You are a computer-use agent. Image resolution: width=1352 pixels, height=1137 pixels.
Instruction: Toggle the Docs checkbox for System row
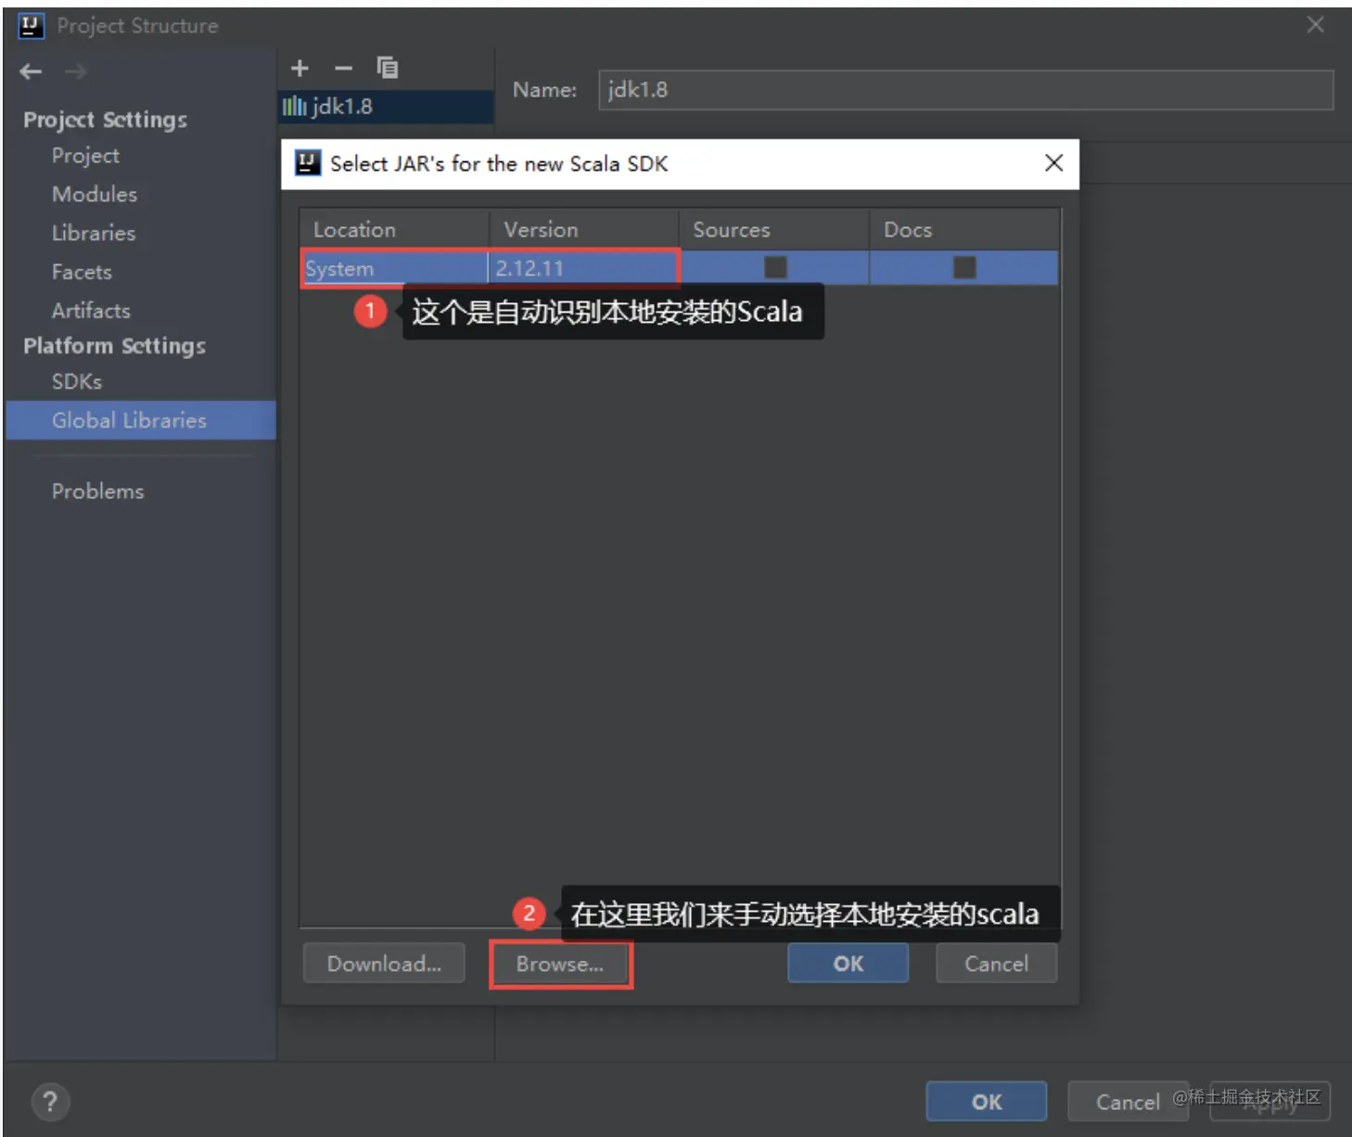pyautogui.click(x=964, y=267)
